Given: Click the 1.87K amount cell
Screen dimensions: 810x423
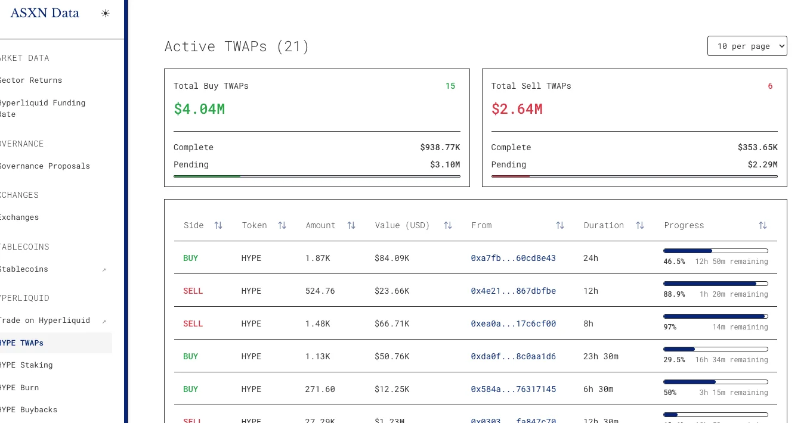Looking at the screenshot, I should click(318, 258).
